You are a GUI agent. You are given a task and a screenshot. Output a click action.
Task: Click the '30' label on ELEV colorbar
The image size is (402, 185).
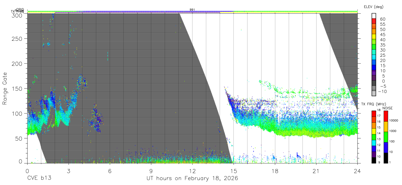tap(382, 50)
